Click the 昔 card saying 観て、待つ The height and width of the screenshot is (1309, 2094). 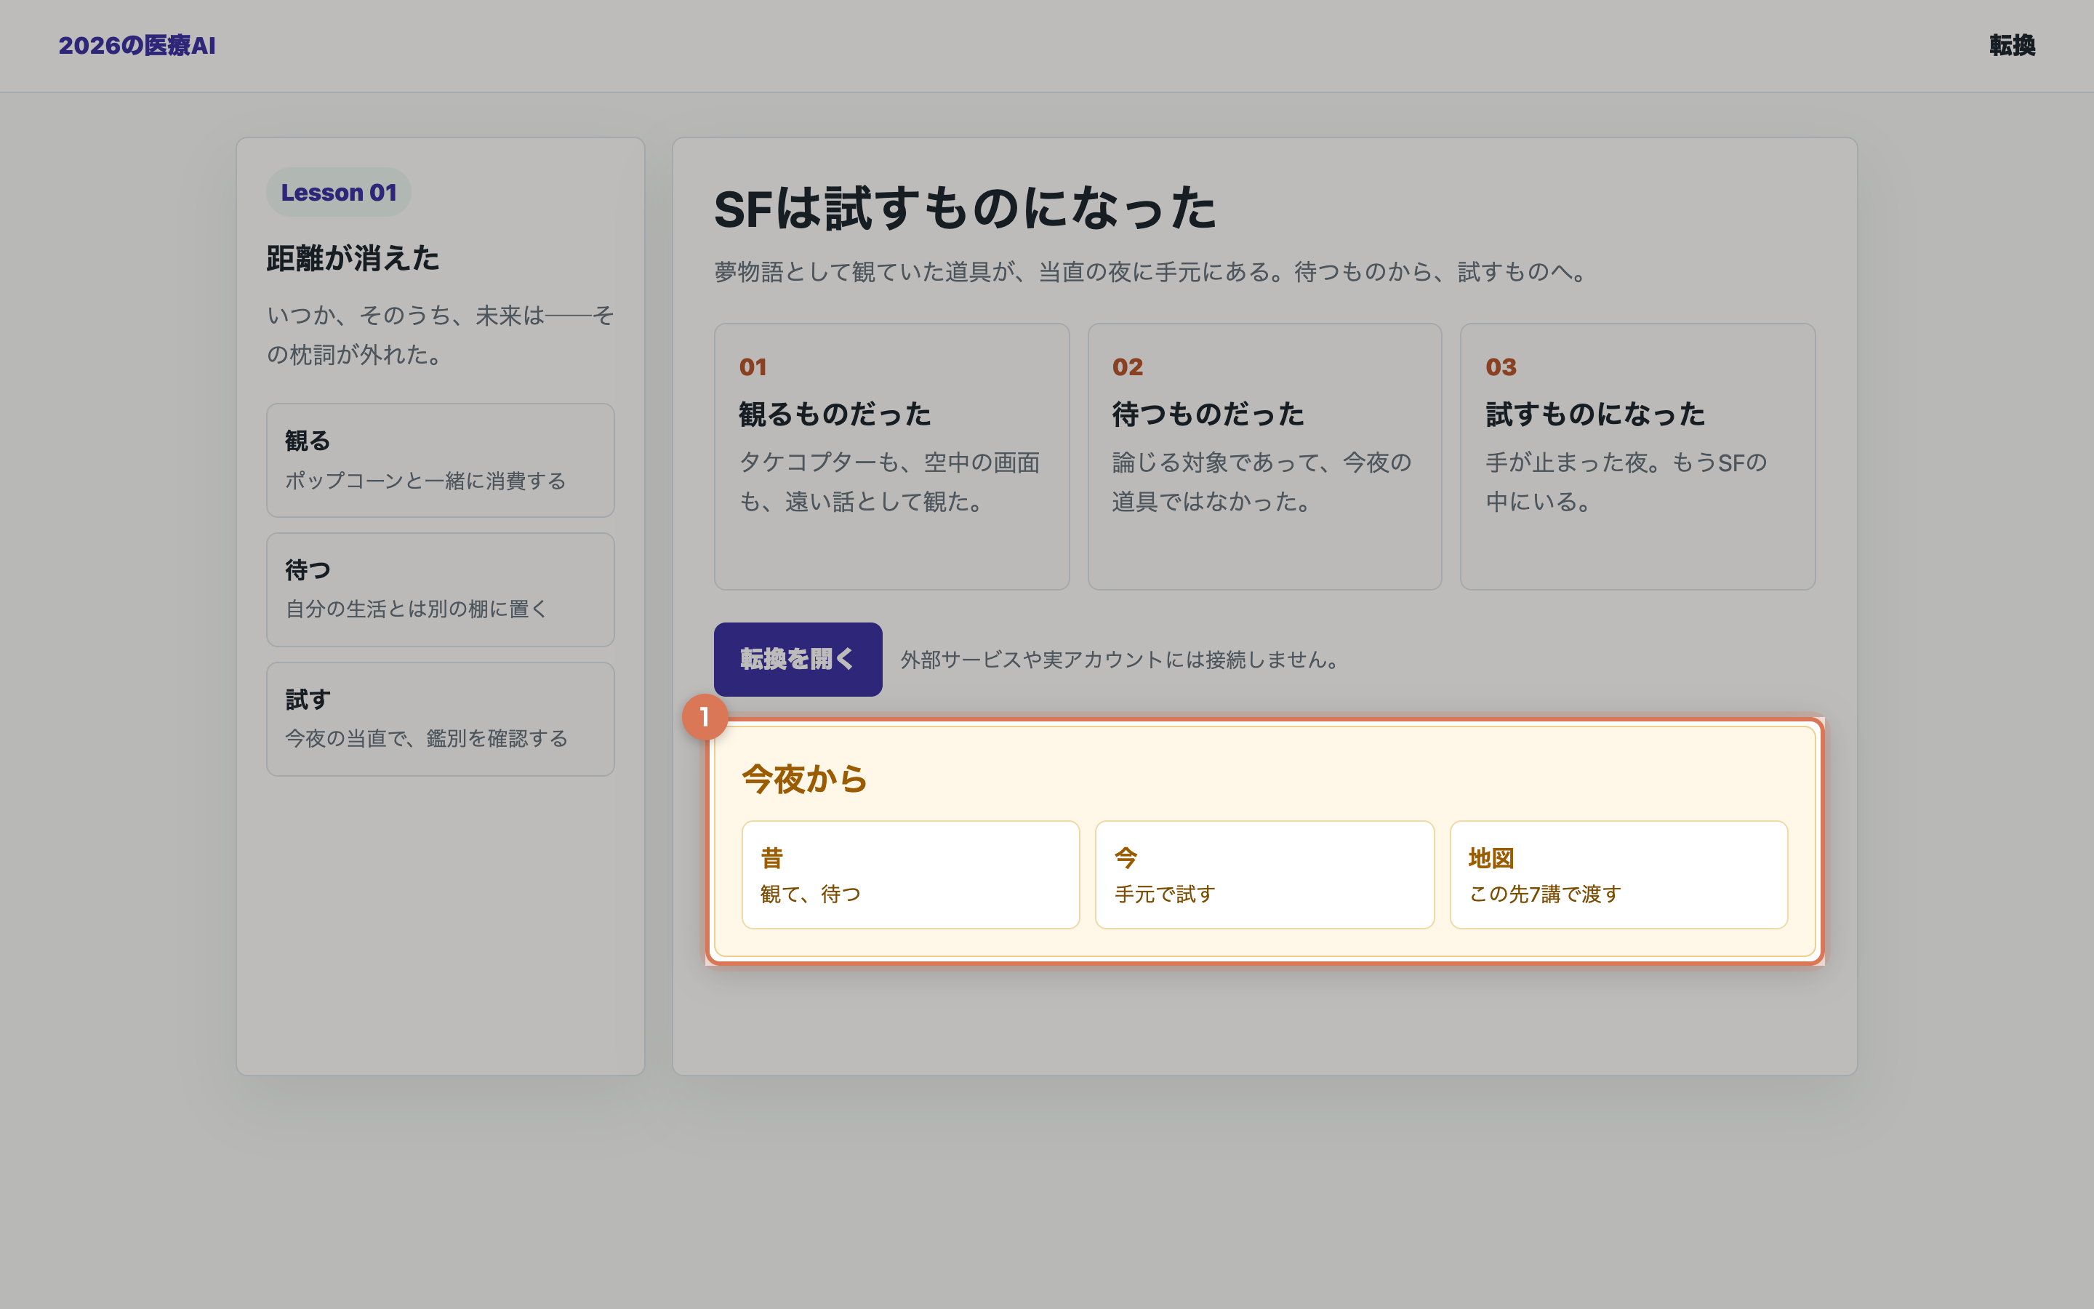tap(910, 874)
